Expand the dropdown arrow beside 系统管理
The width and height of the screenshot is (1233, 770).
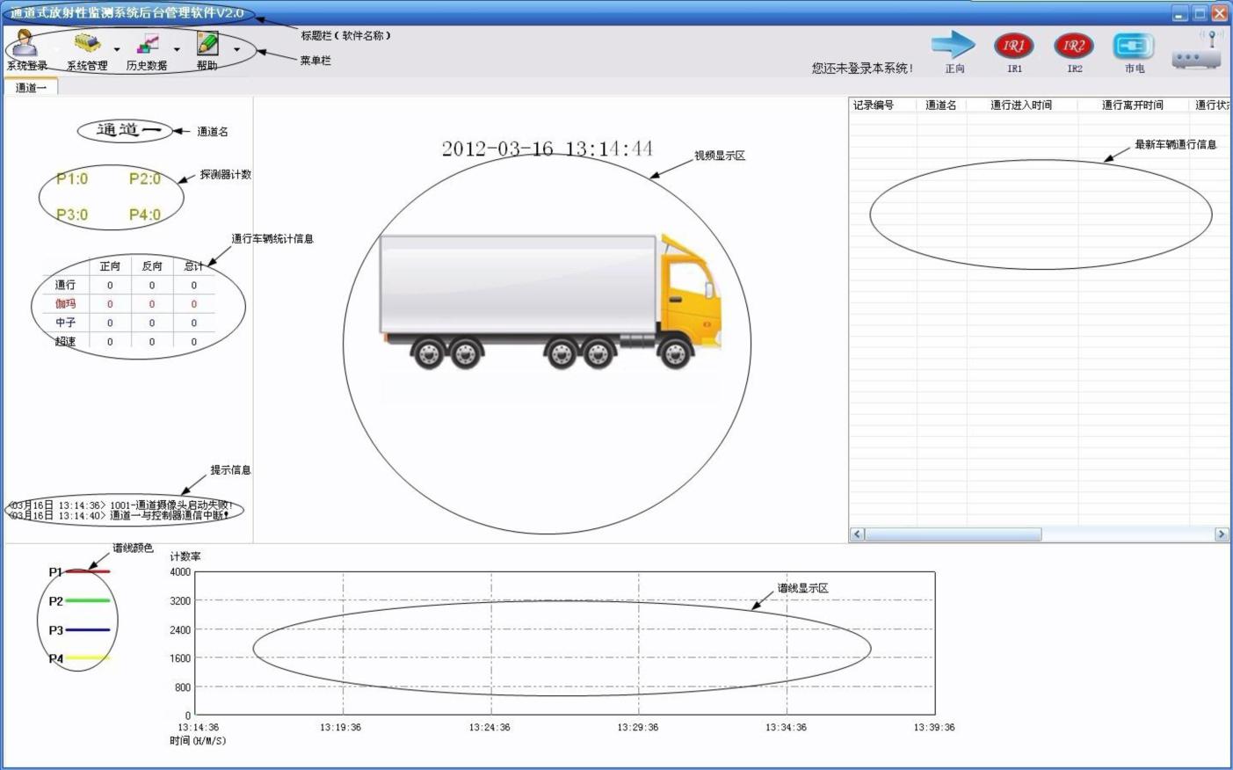[x=117, y=50]
